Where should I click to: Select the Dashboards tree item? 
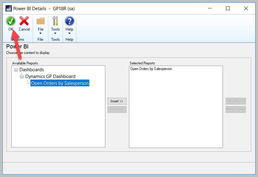pos(32,70)
